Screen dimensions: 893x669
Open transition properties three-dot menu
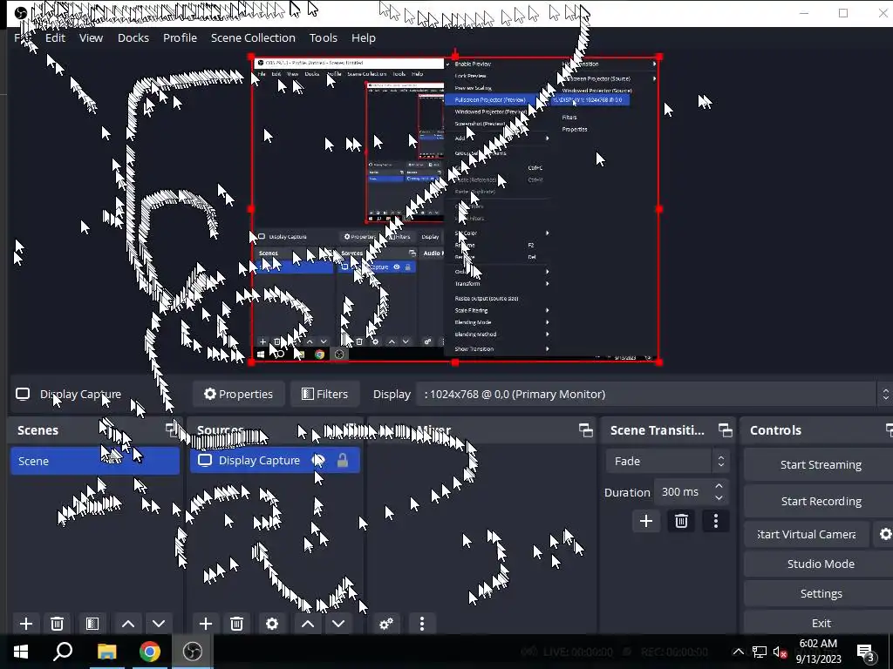click(x=716, y=521)
